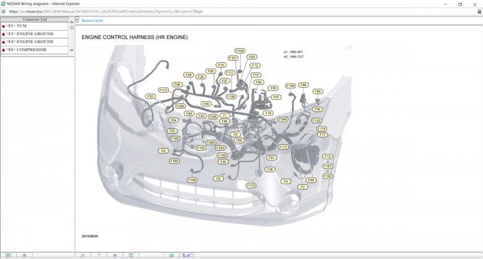Click the Internet Explorer logo in the title bar
Image resolution: width=483 pixels, height=259 pixels.
pos(3,4)
